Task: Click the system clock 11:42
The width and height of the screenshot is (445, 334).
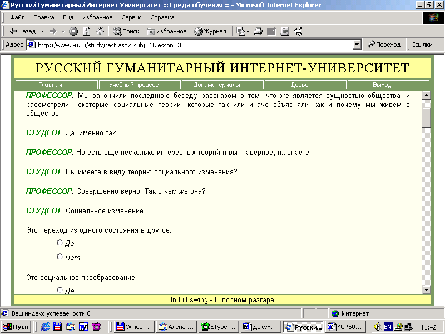Action: point(428,327)
